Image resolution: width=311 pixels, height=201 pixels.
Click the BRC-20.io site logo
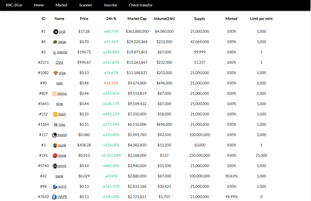pyautogui.click(x=14, y=5)
